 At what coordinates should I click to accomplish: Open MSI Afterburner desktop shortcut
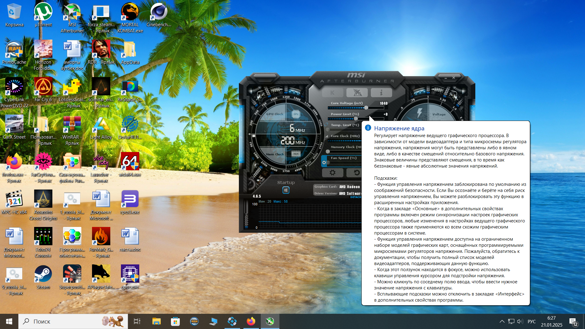(72, 18)
